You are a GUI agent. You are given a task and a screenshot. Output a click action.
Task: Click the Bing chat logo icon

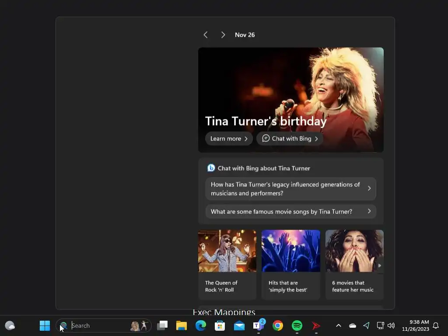(x=211, y=168)
